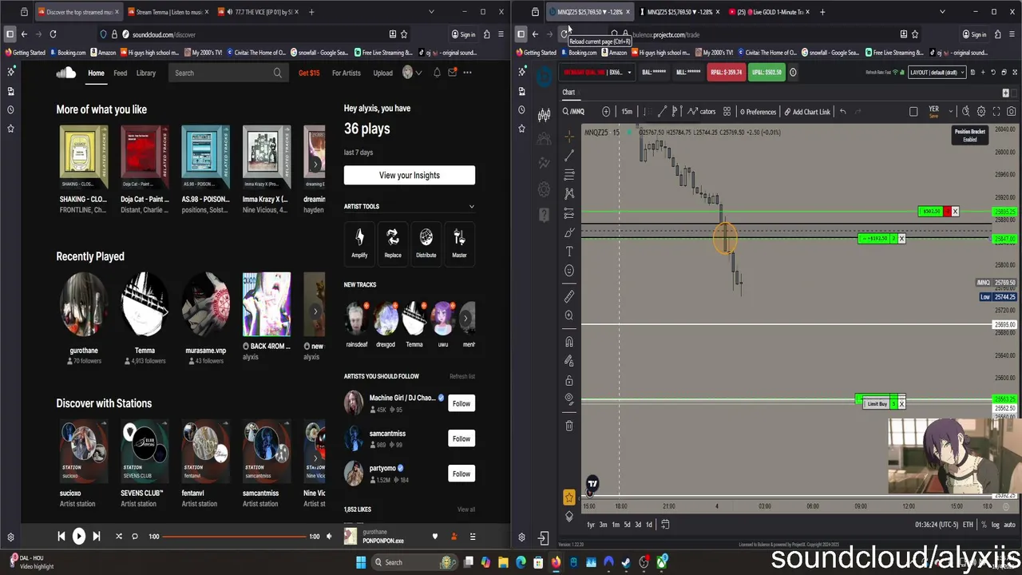Open the object tree layers icon
This screenshot has width=1022, height=575.
pyautogui.click(x=569, y=516)
